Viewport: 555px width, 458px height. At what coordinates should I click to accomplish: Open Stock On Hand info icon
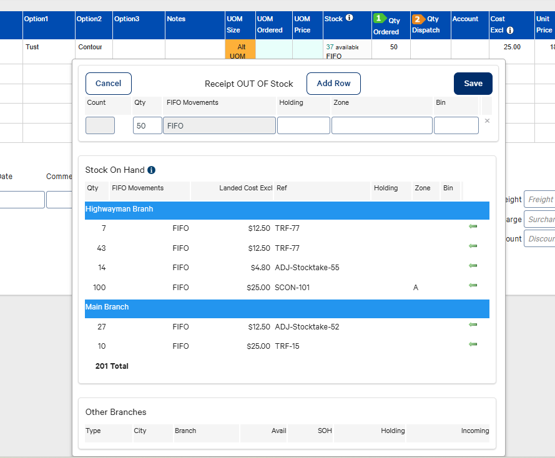pyautogui.click(x=151, y=170)
